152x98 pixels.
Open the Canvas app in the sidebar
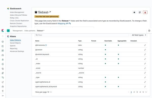point(3,55)
